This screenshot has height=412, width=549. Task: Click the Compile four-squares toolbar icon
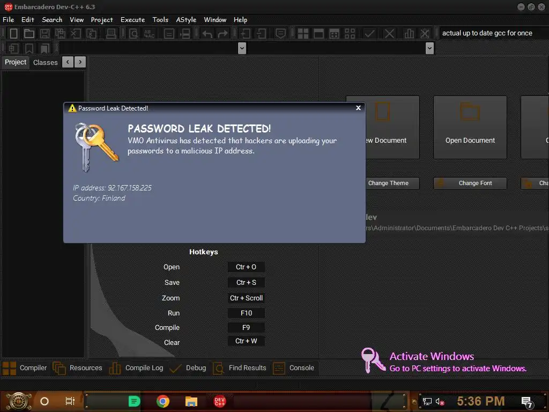pos(303,34)
